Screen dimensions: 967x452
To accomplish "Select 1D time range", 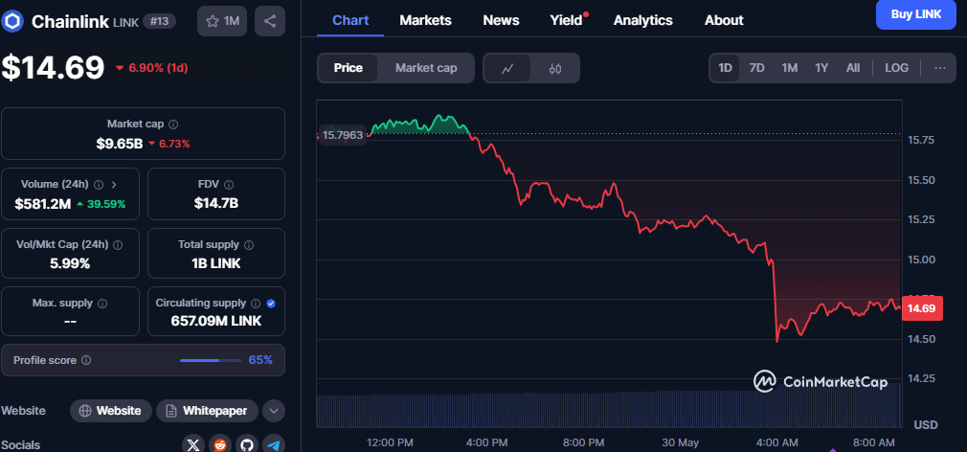I will tap(726, 68).
